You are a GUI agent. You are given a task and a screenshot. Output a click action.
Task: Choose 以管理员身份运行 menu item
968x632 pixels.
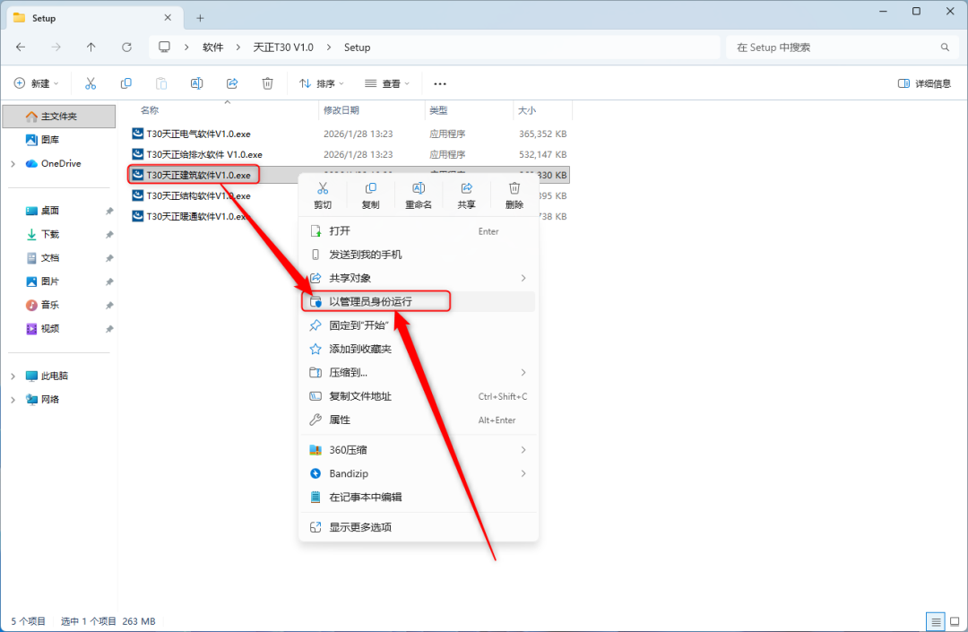tap(419, 302)
